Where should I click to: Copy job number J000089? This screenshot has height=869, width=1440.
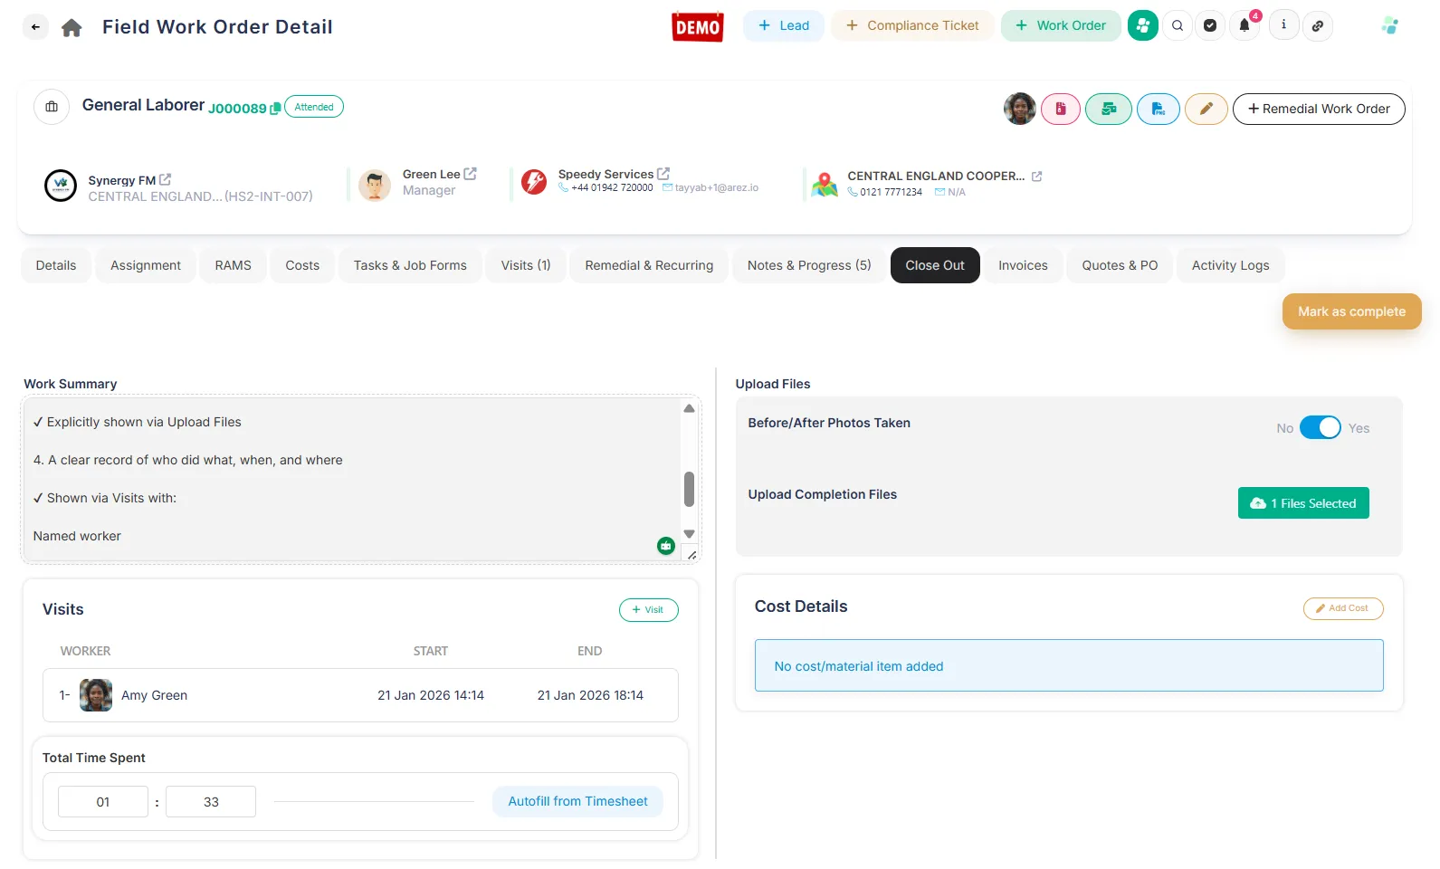pyautogui.click(x=275, y=109)
